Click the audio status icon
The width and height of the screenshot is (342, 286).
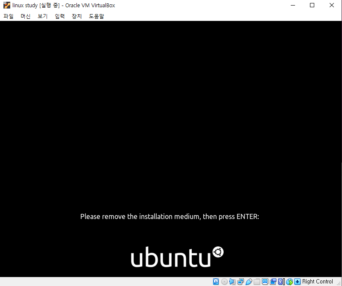[232, 282]
